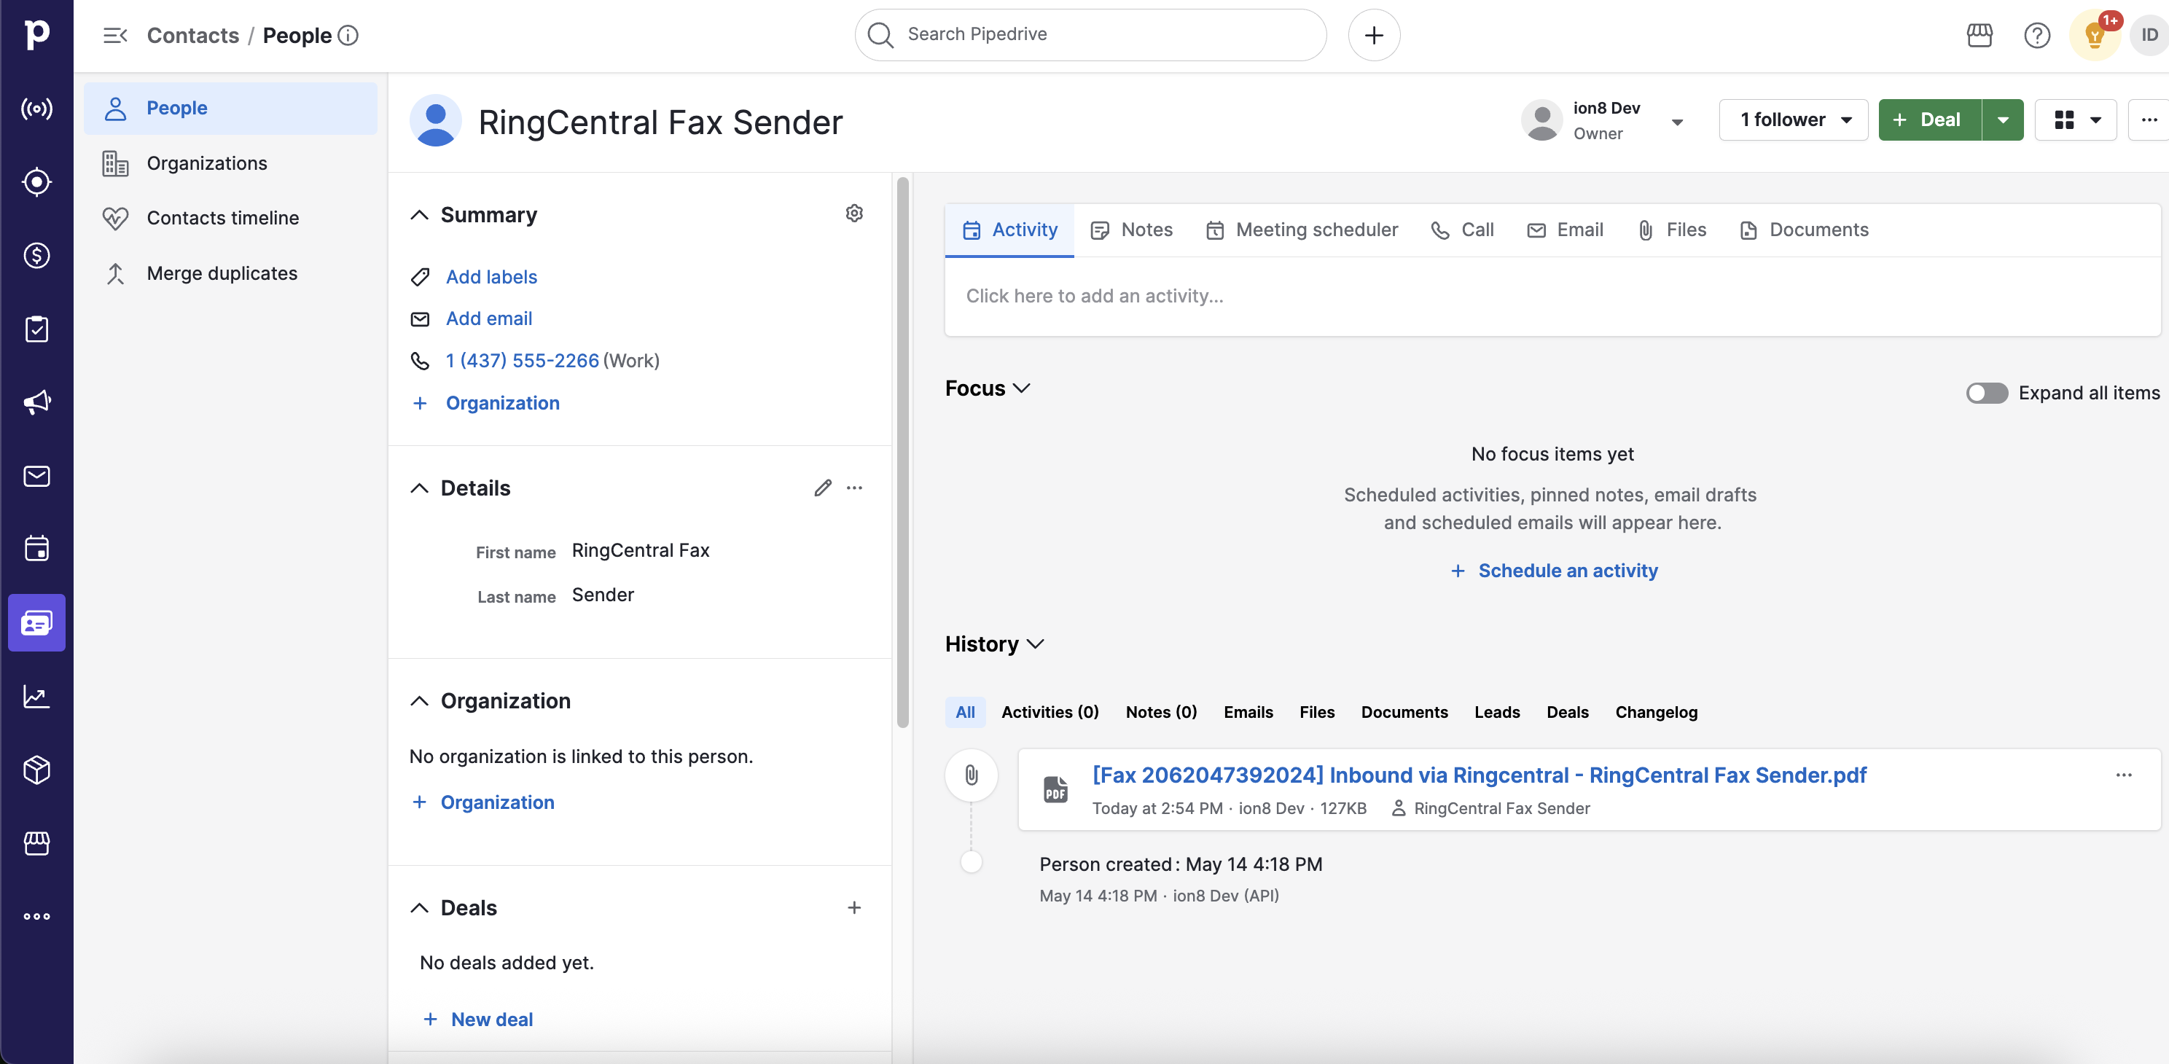Collapse the sidebar menu toggle
This screenshot has height=1064, width=2169.
114,36
